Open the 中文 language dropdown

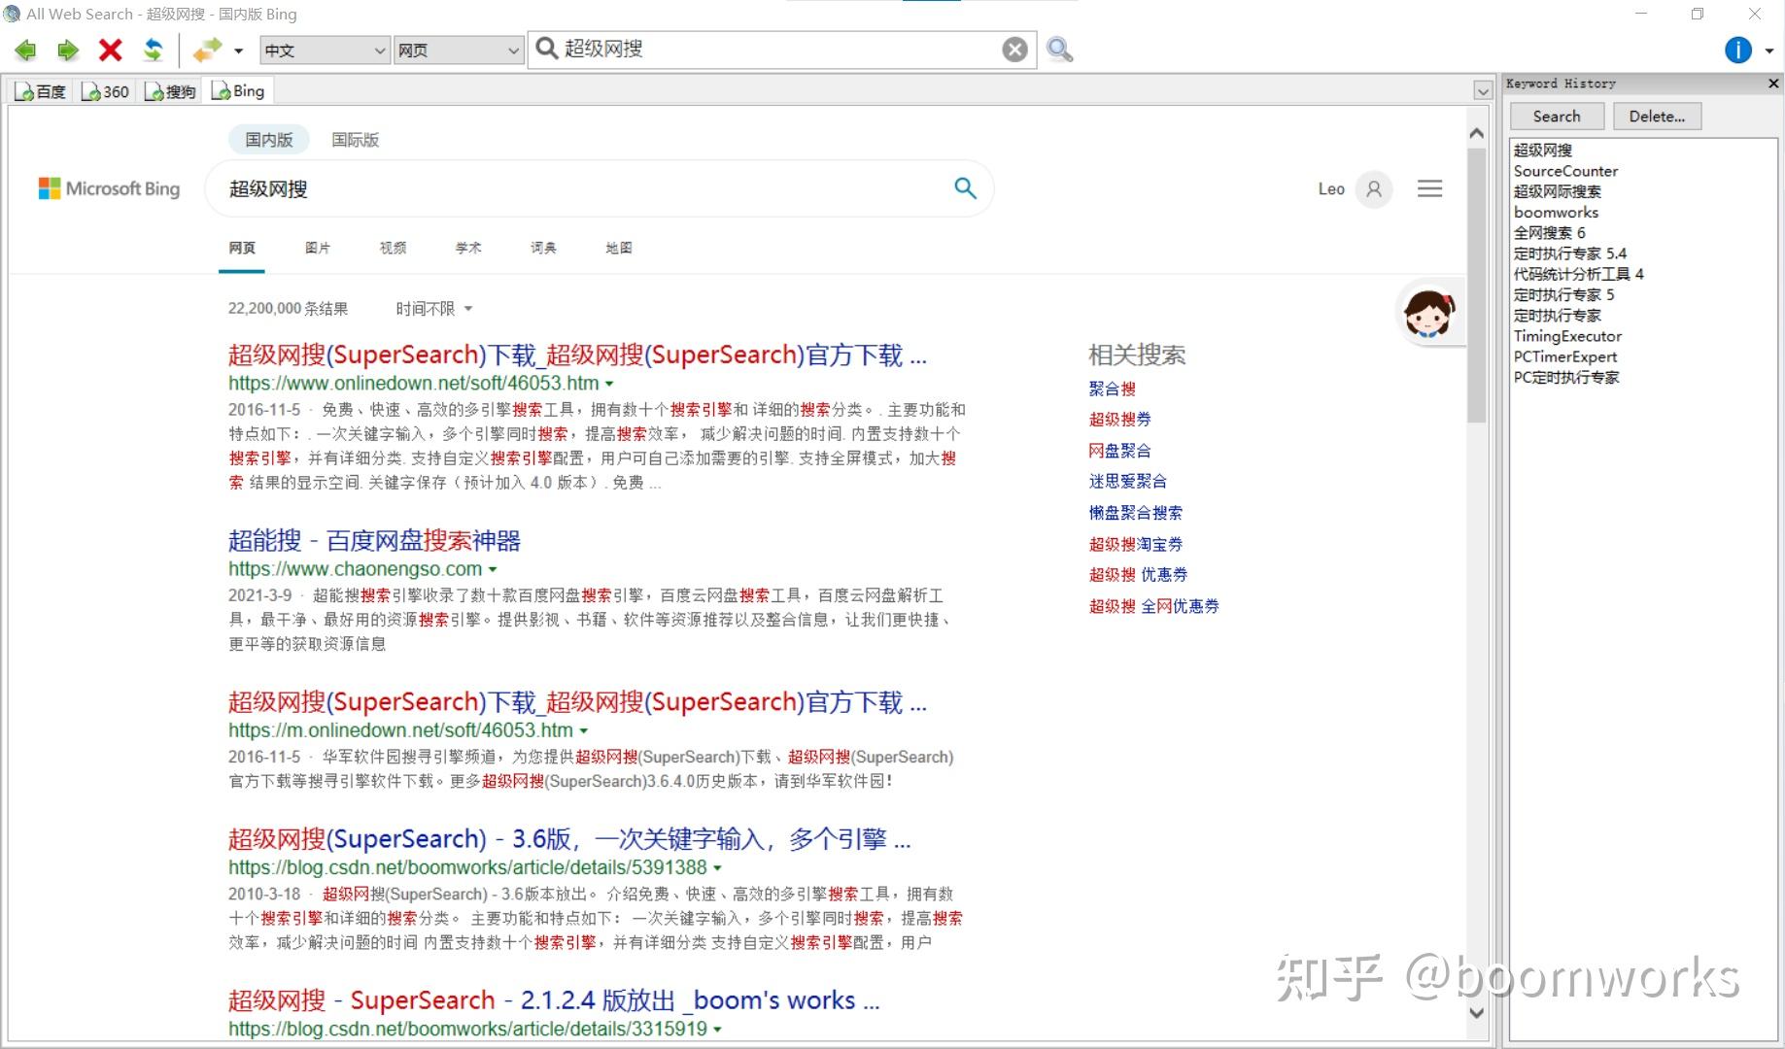click(324, 50)
